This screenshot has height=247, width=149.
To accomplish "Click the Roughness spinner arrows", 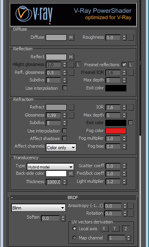I will point(124,38).
